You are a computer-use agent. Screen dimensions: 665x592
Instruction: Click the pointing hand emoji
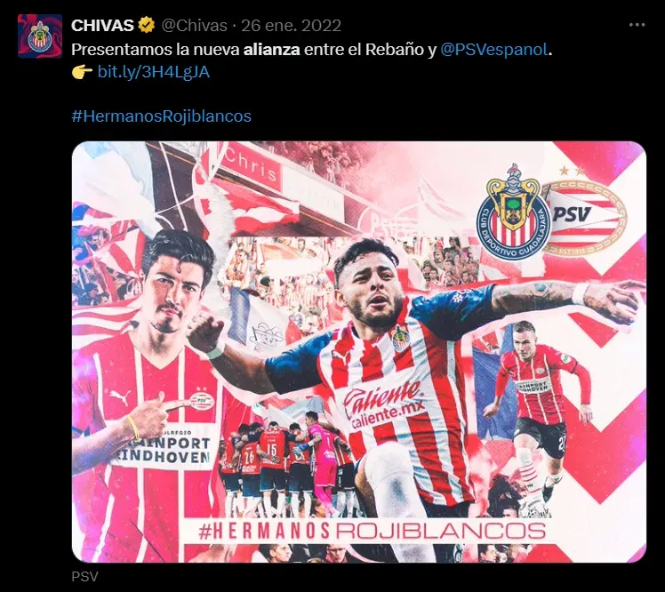pos(82,72)
